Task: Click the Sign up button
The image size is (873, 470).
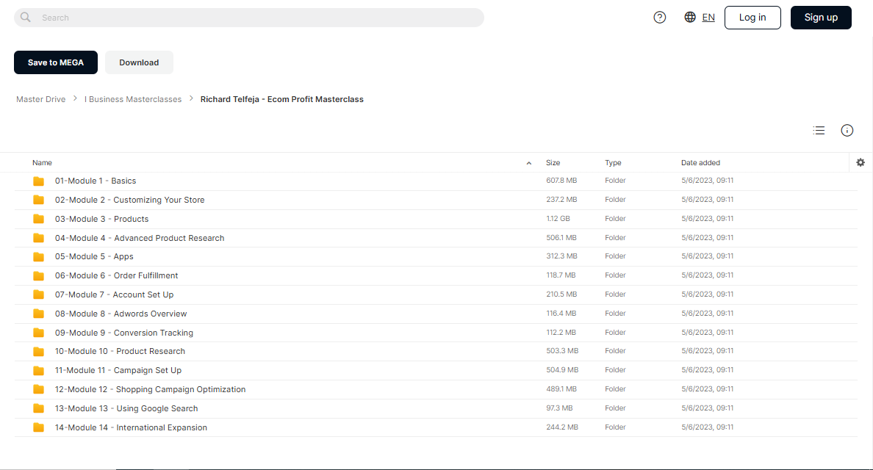Action: (821, 17)
